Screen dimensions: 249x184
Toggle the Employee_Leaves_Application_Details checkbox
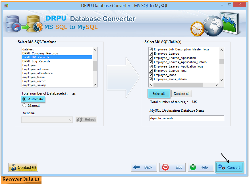[x=151, y=62]
